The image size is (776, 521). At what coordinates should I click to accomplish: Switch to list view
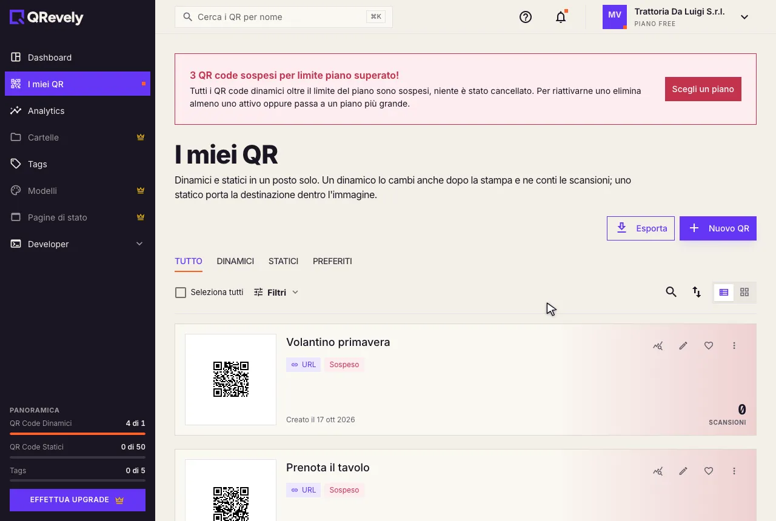pos(724,293)
